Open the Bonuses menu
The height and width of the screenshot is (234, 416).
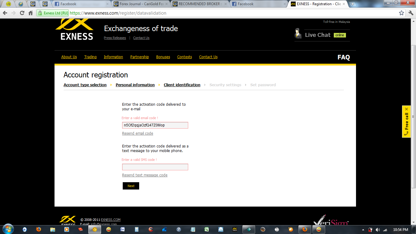coord(163,57)
